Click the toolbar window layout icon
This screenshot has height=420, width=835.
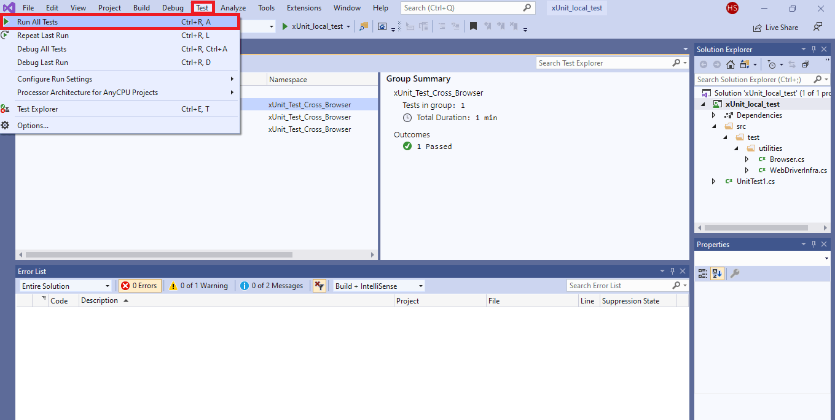point(382,26)
